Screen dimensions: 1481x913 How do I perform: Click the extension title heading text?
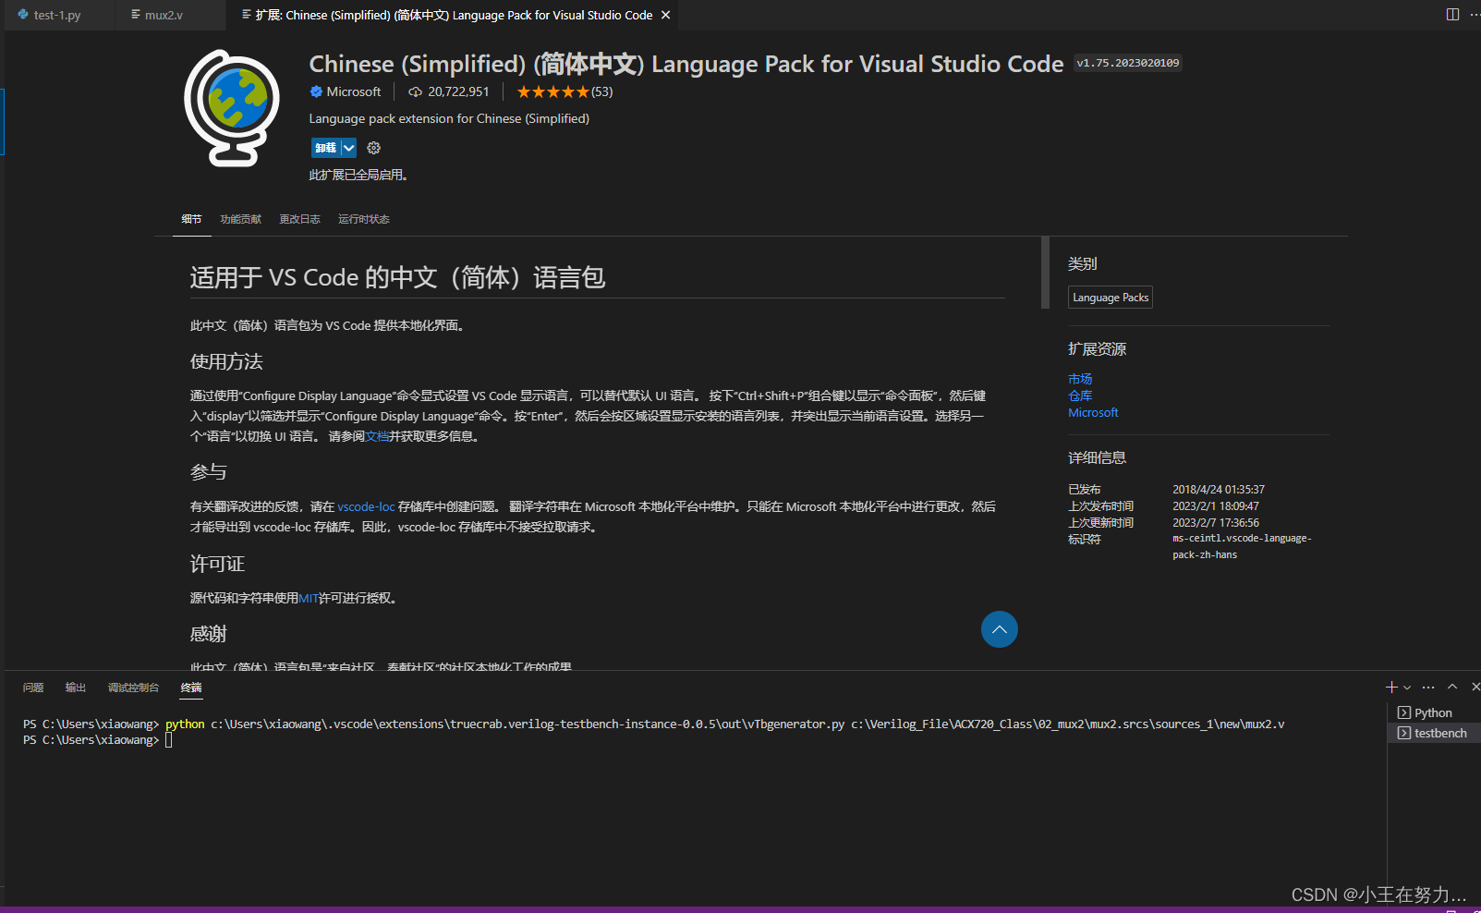point(686,64)
